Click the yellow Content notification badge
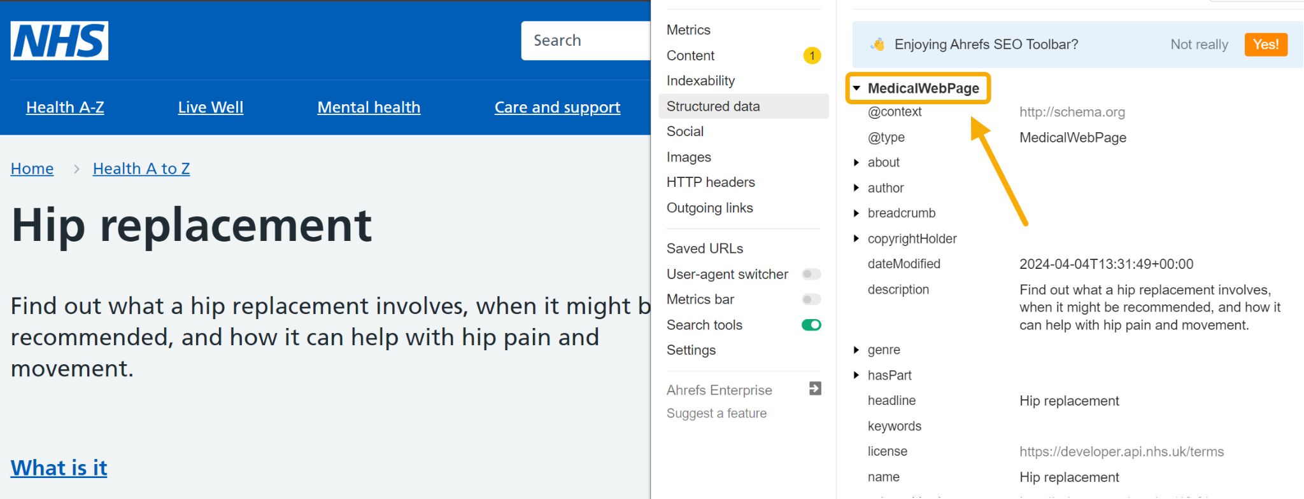The height and width of the screenshot is (499, 1304). [811, 56]
